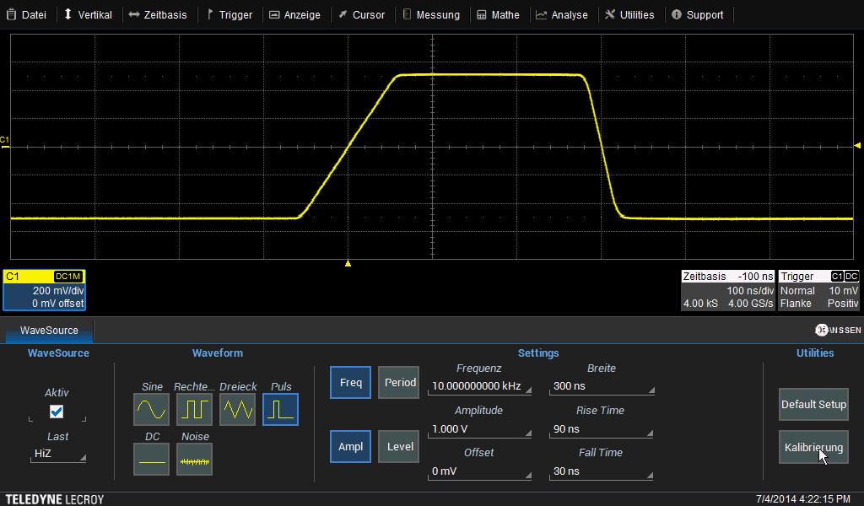Screen dimensions: 864x506
Task: Open the WaveSource tab
Action: click(49, 331)
